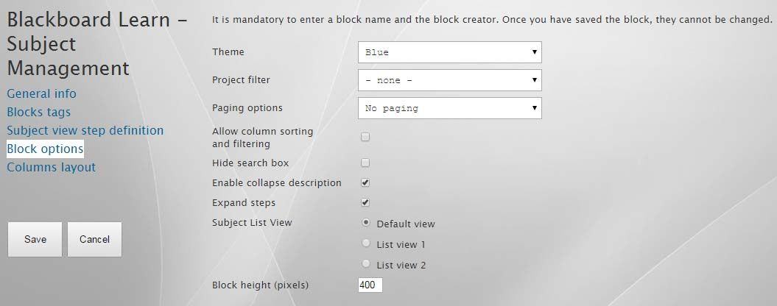Click the Paging options dropdown arrow
The image size is (777, 306).
pyautogui.click(x=534, y=108)
